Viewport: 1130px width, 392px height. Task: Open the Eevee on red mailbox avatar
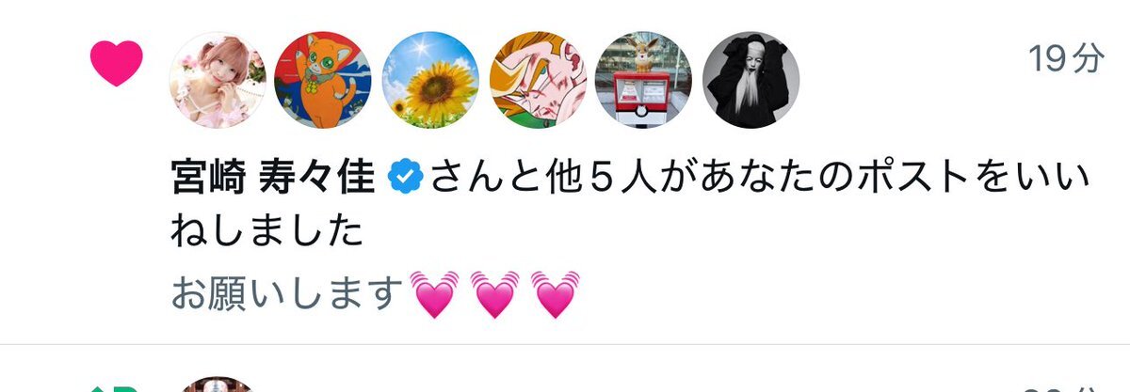645,80
